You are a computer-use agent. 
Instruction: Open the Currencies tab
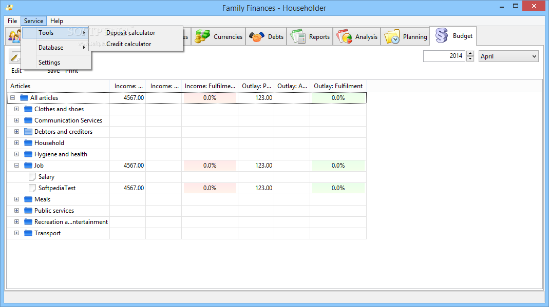[218, 37]
